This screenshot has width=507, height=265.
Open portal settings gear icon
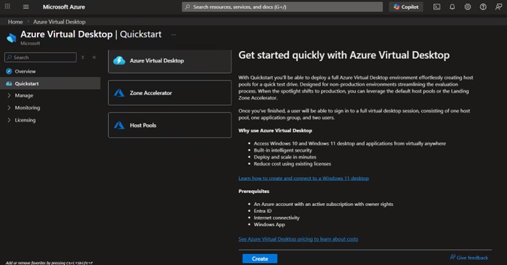(467, 7)
